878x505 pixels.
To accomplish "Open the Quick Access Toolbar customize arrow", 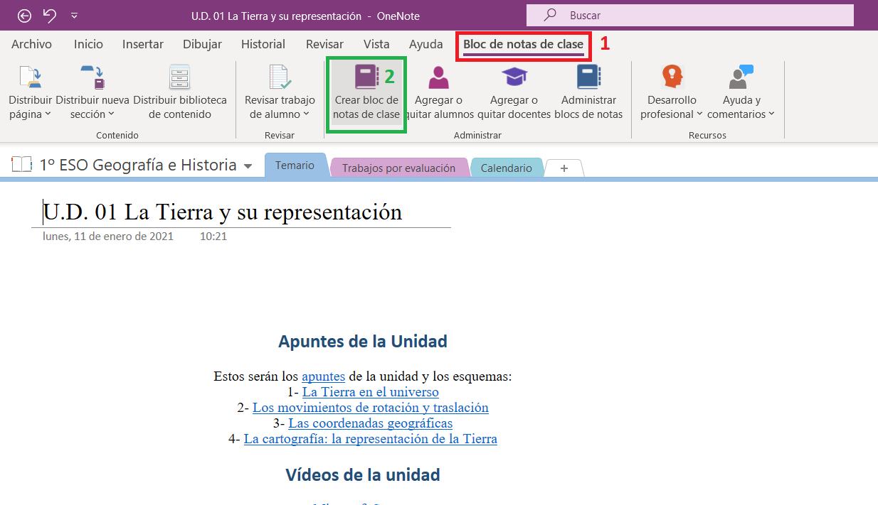I will coord(75,16).
